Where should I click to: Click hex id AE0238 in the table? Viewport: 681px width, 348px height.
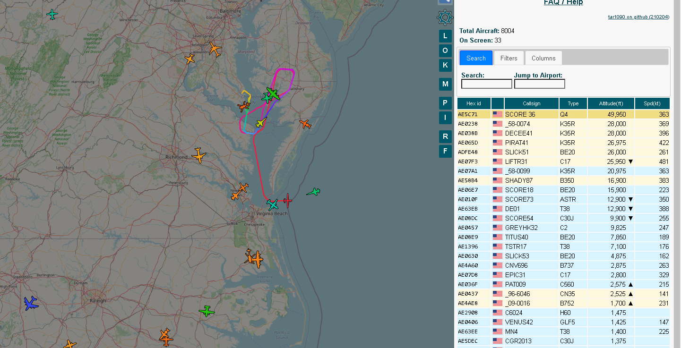(x=468, y=124)
